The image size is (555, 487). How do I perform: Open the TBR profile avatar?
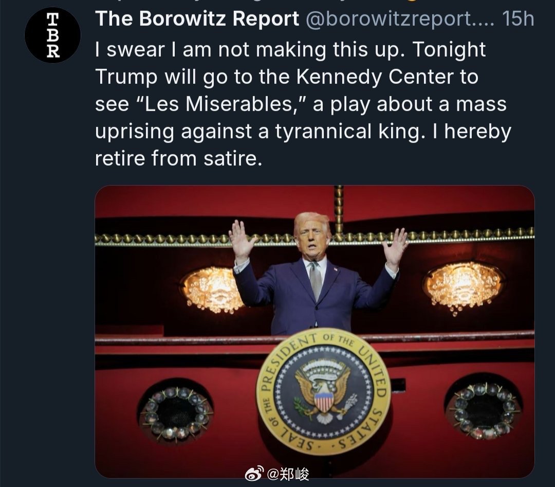point(52,35)
